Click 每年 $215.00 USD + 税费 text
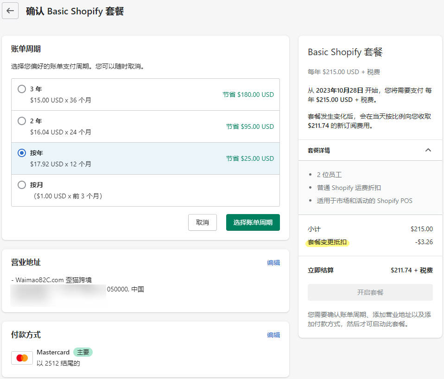The height and width of the screenshot is (379, 444). coord(344,72)
